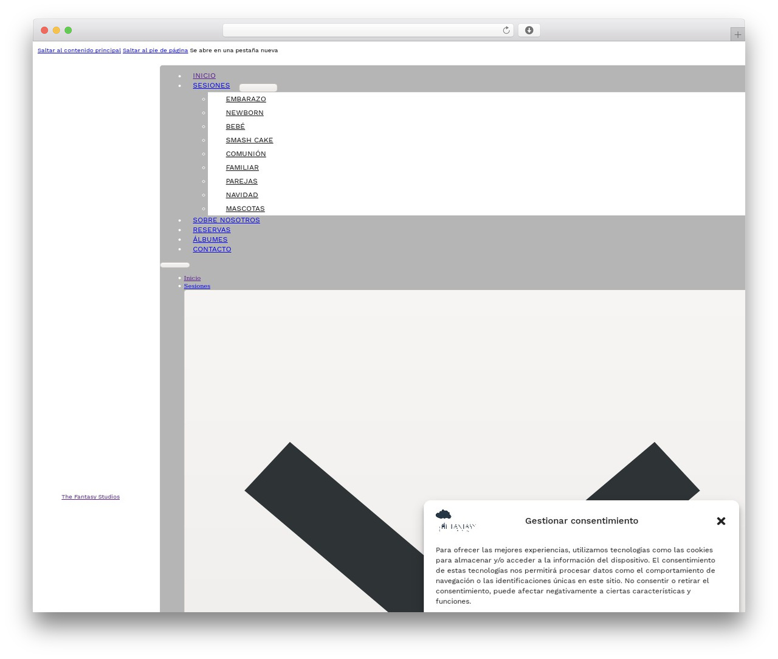Image resolution: width=778 pixels, height=659 pixels.
Task: Open the Sobre Nosotros page
Action: click(x=226, y=220)
